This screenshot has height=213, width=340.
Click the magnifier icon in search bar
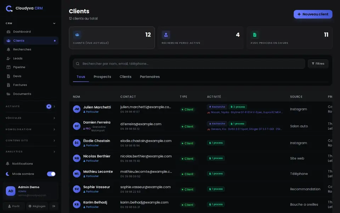point(78,64)
